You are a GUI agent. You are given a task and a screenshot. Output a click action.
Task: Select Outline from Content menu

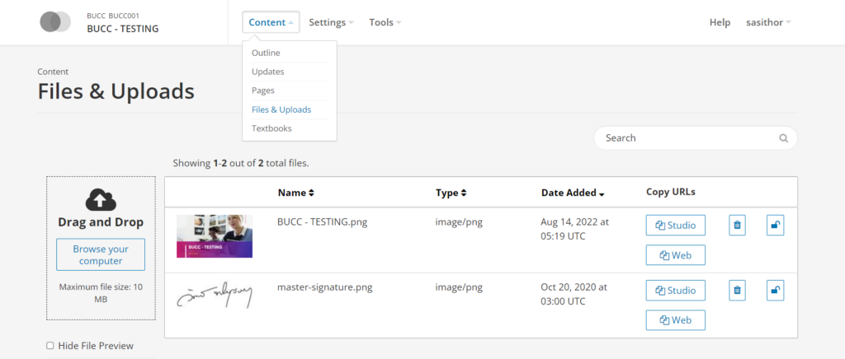pyautogui.click(x=266, y=53)
